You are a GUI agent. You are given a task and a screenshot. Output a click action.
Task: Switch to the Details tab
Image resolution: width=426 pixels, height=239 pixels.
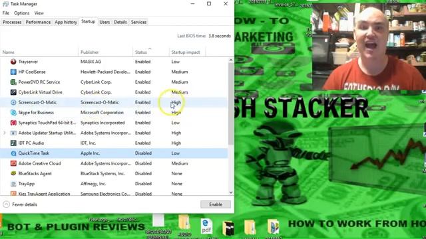[x=120, y=22]
